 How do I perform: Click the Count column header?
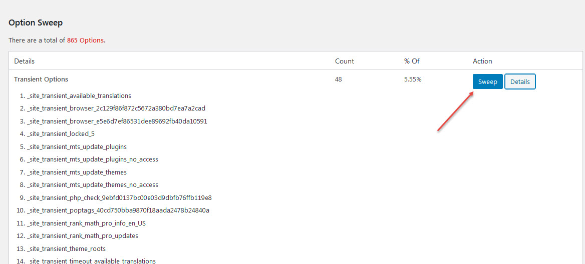[x=345, y=61]
